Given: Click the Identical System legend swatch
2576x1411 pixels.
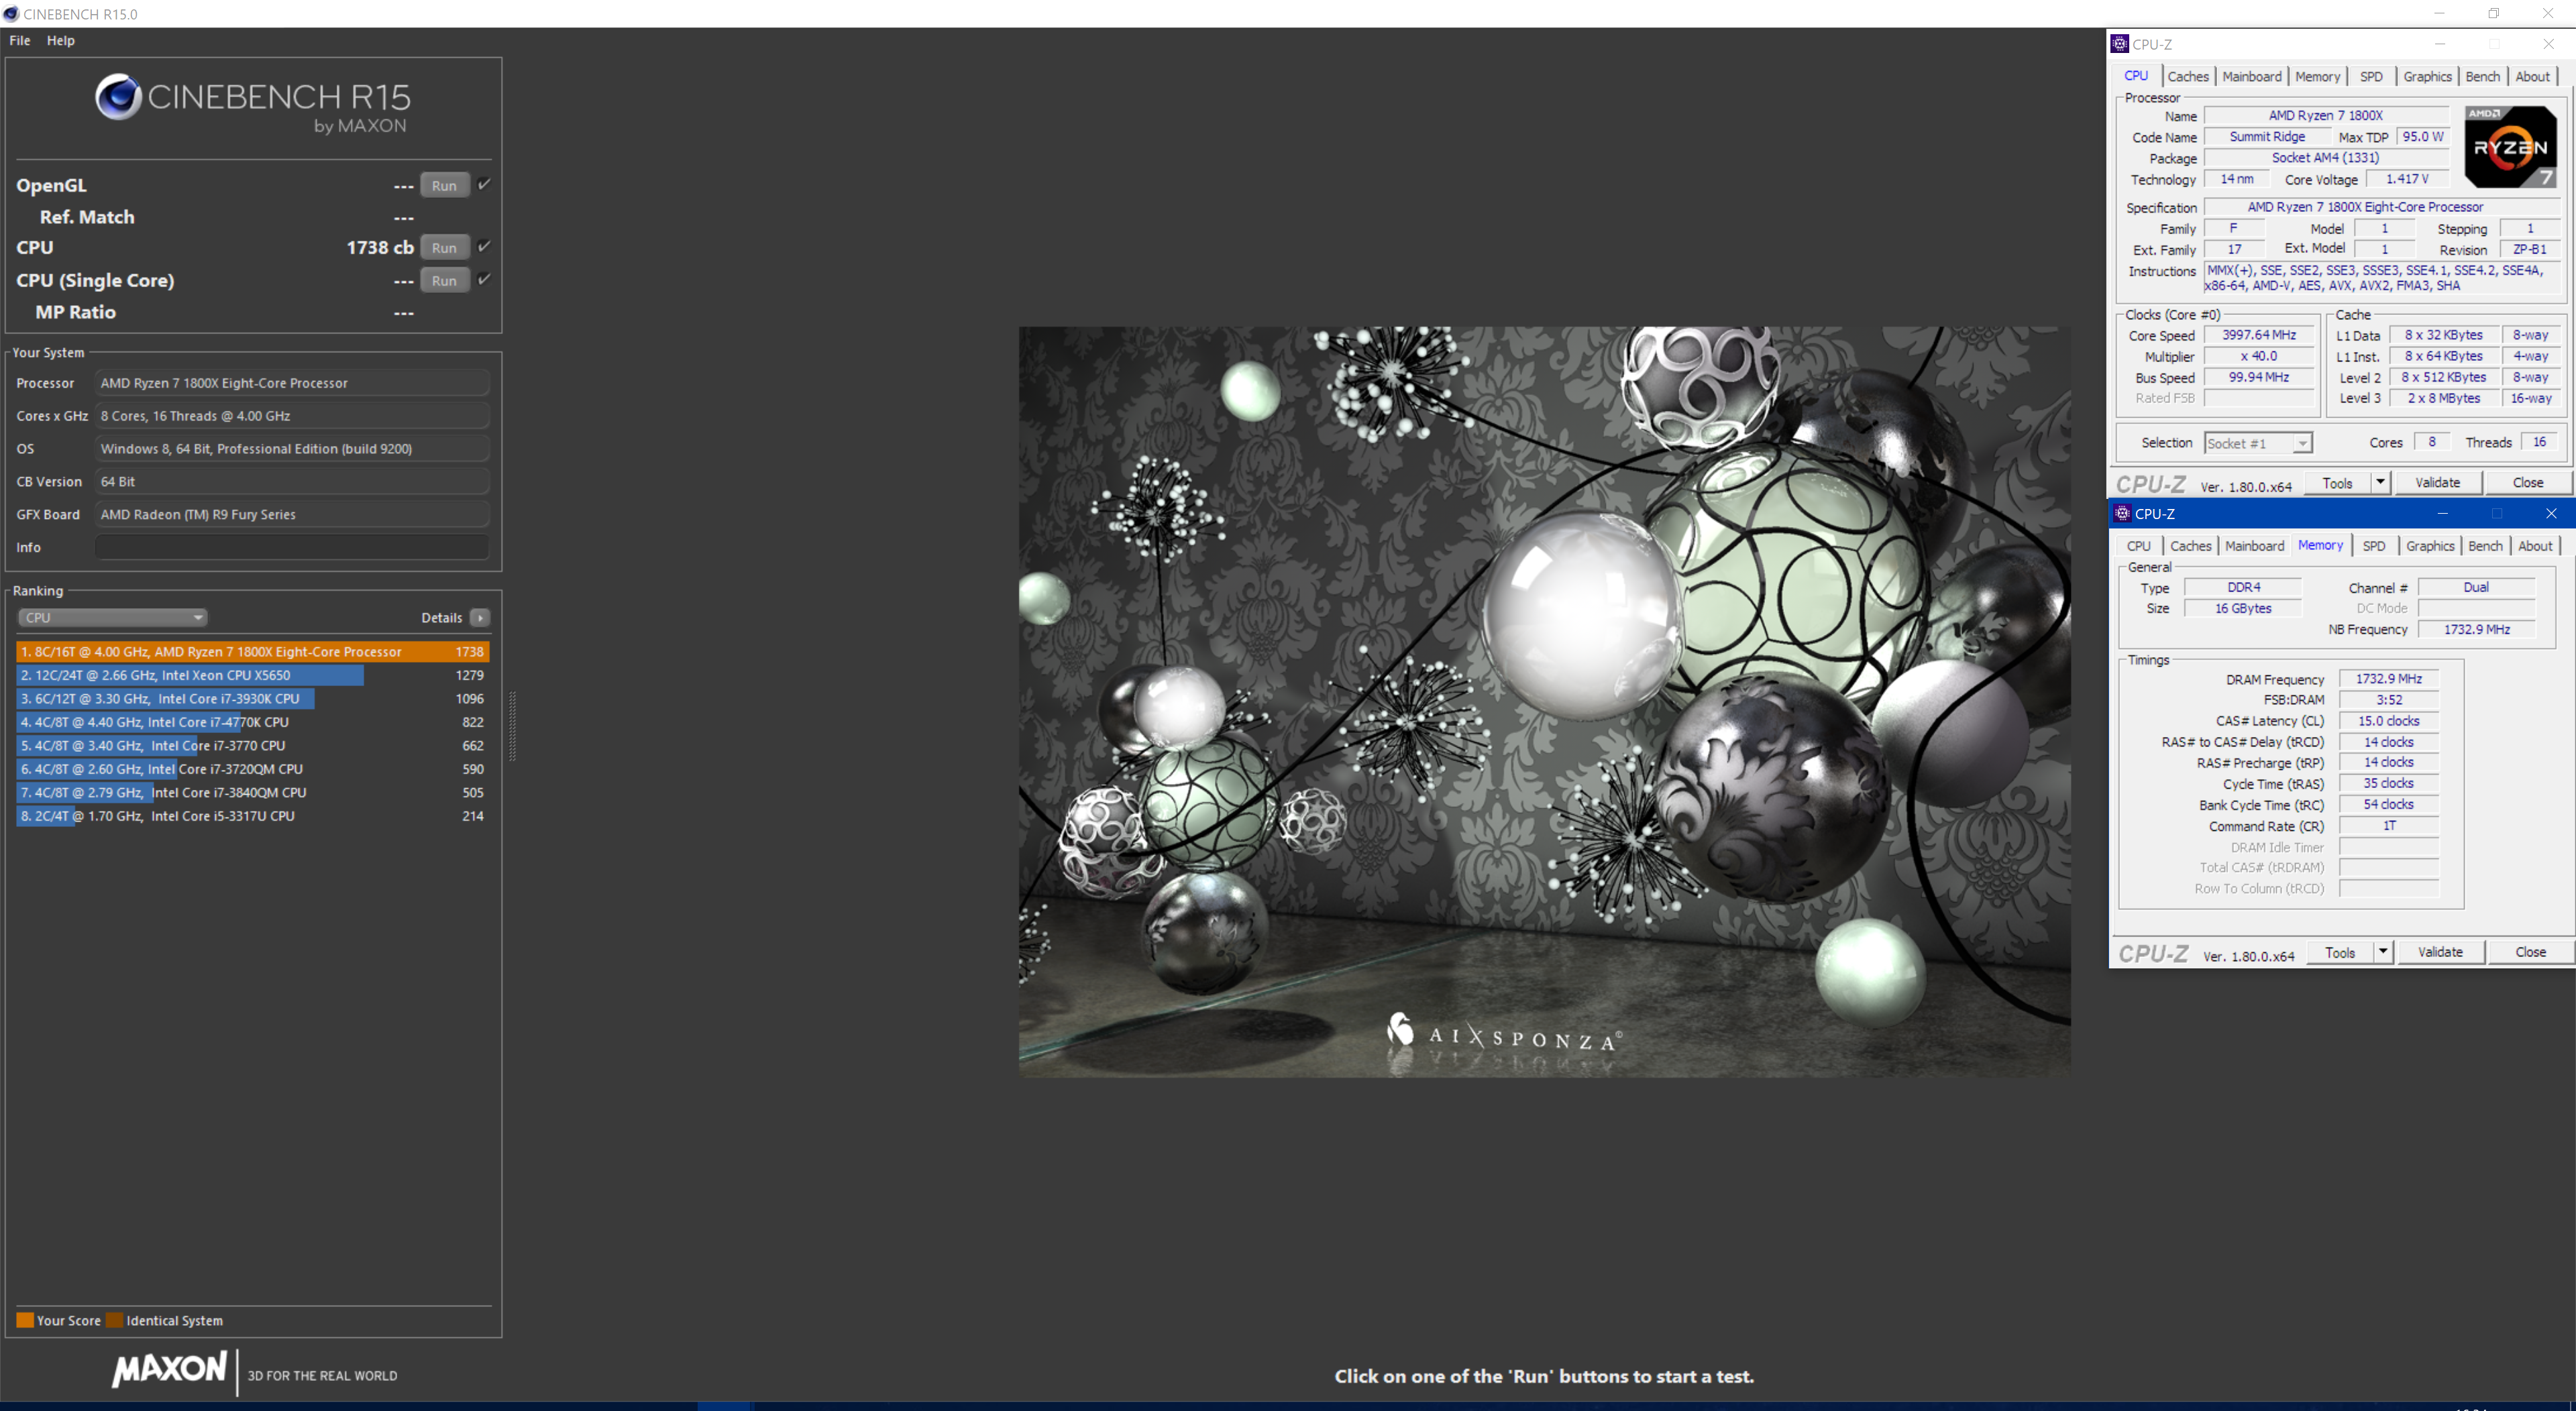Looking at the screenshot, I should 114,1320.
